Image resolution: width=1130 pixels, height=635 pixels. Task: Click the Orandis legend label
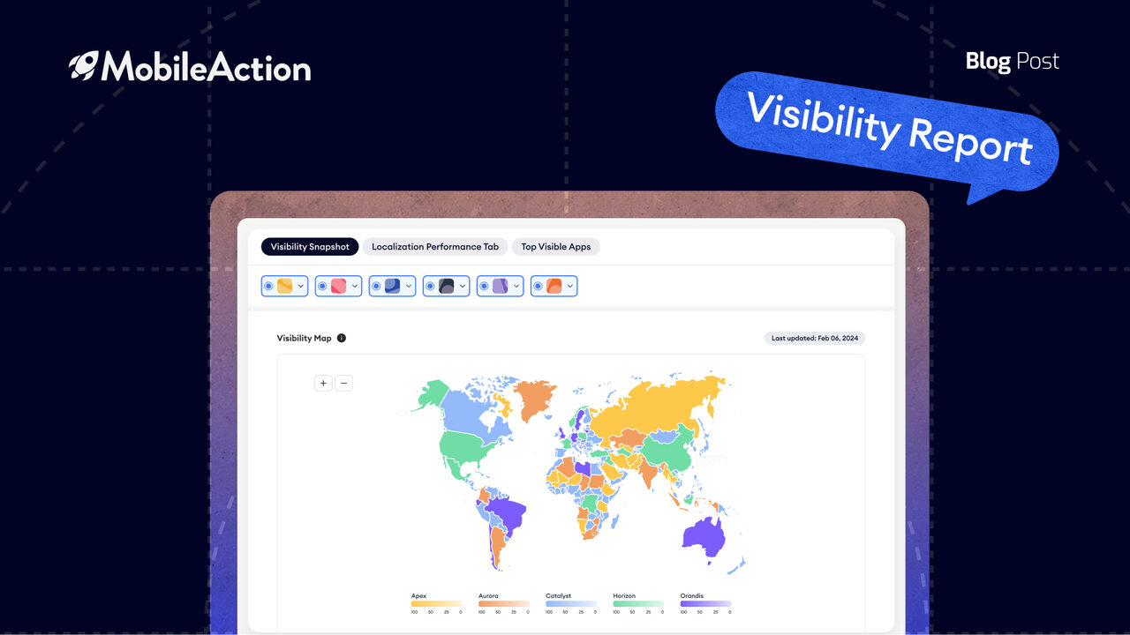click(x=692, y=596)
